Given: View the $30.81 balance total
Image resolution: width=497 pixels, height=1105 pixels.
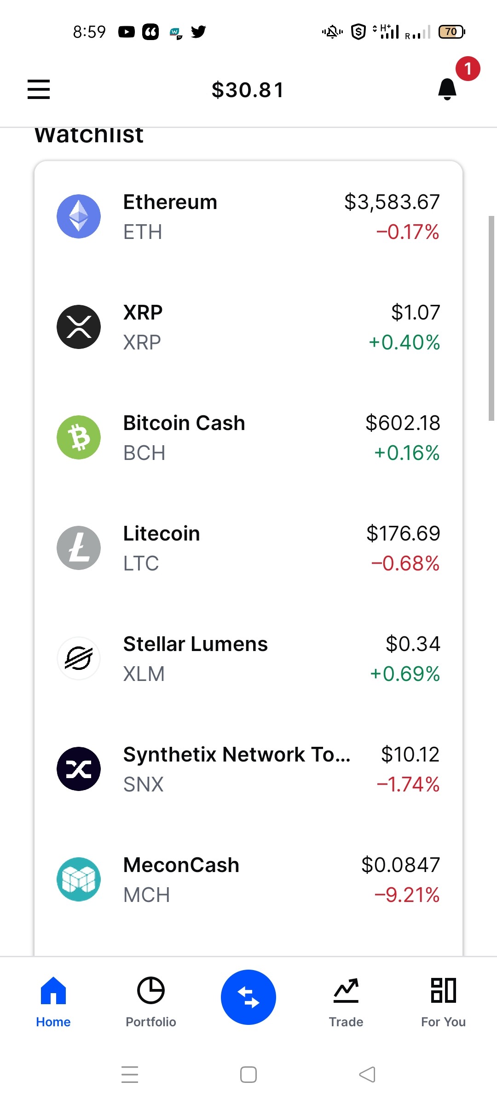Looking at the screenshot, I should (248, 90).
